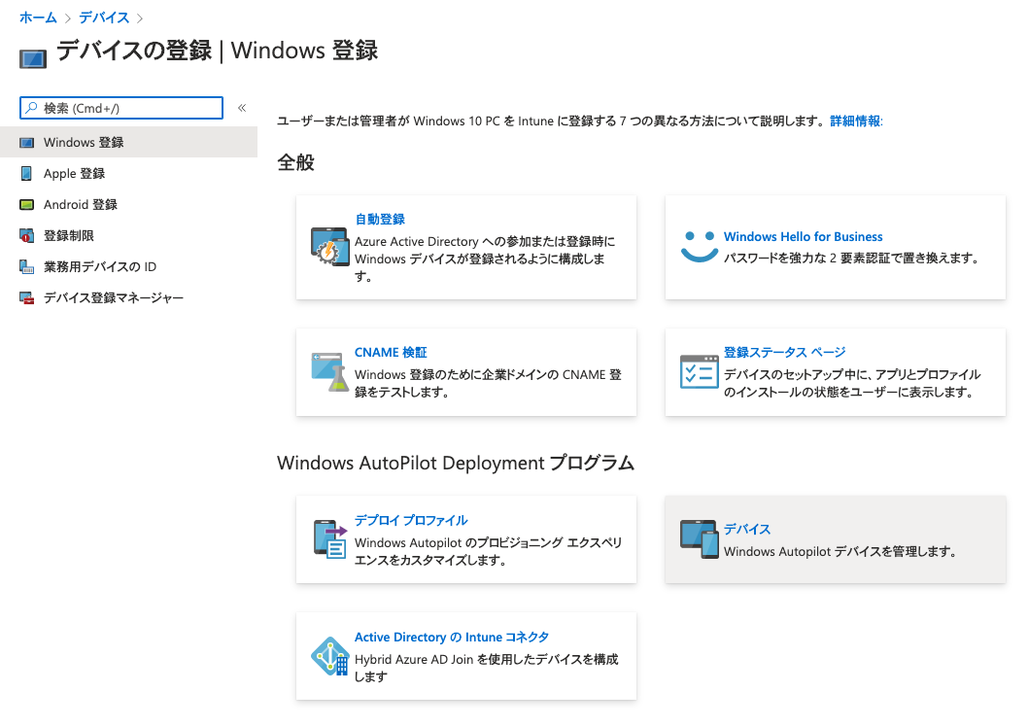The width and height of the screenshot is (1028, 726).
Task: Click the デバイス登録マネージャー sidebar icon
Action: pos(27,297)
